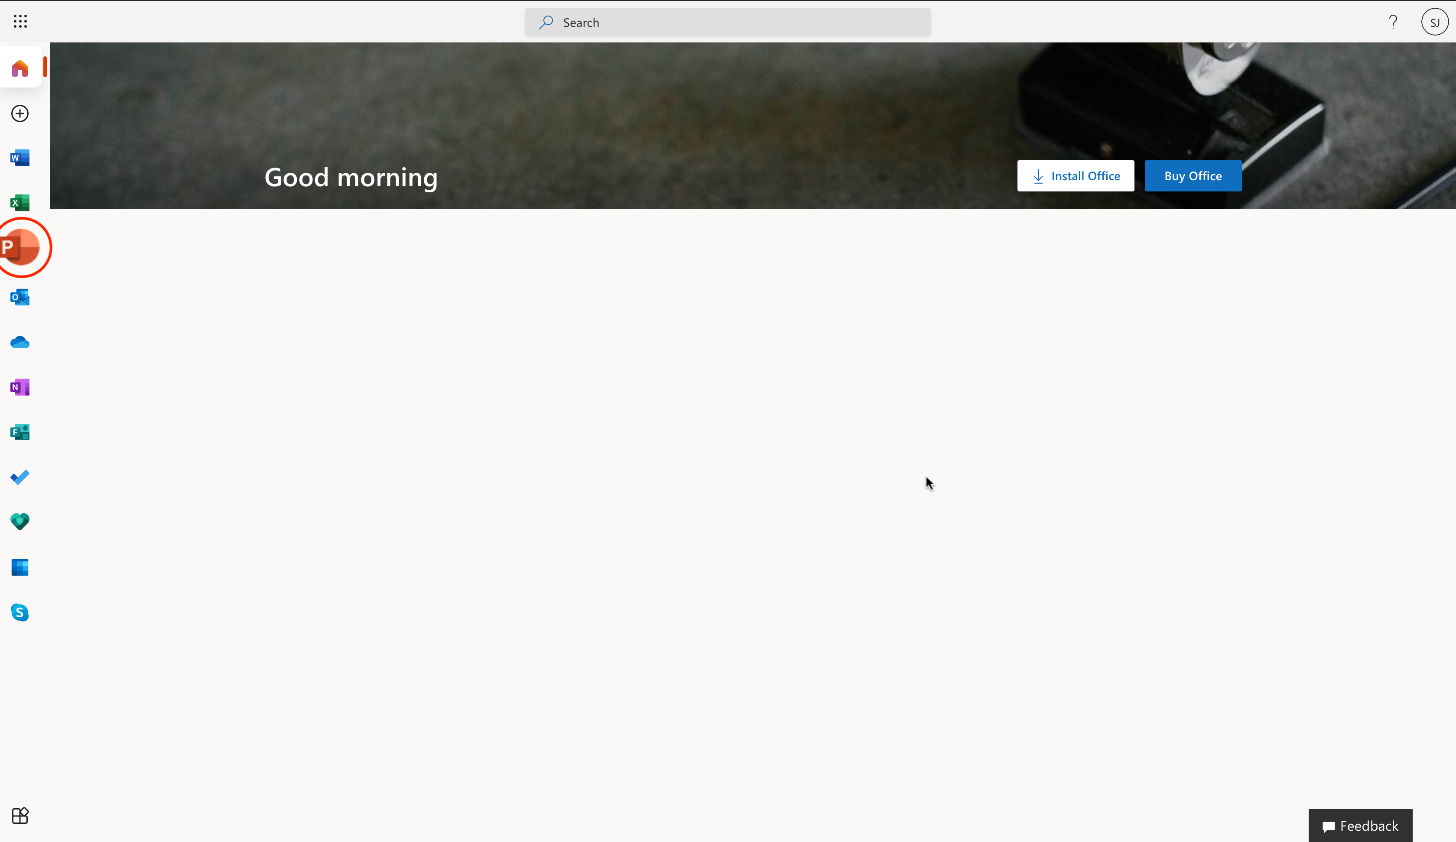The width and height of the screenshot is (1456, 842).
Task: Open OneNote from the sidebar
Action: point(20,387)
